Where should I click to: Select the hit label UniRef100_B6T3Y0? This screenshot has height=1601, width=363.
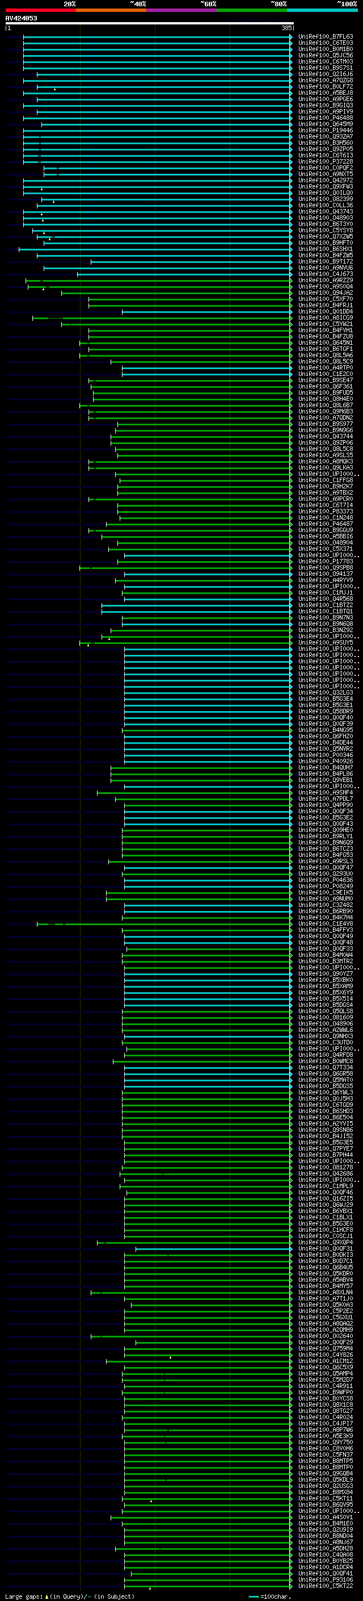(325, 224)
